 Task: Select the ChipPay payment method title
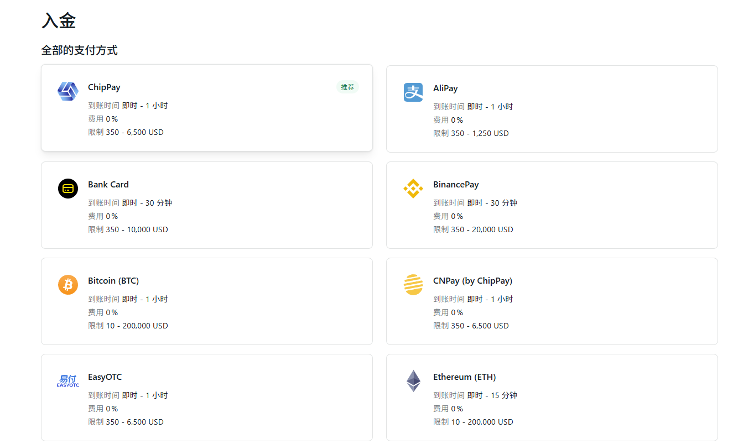click(x=104, y=87)
